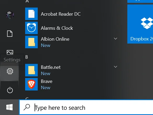Screen dimensions: 153x115
Task: Open the Settings gear icon
Action: click(x=10, y=71)
